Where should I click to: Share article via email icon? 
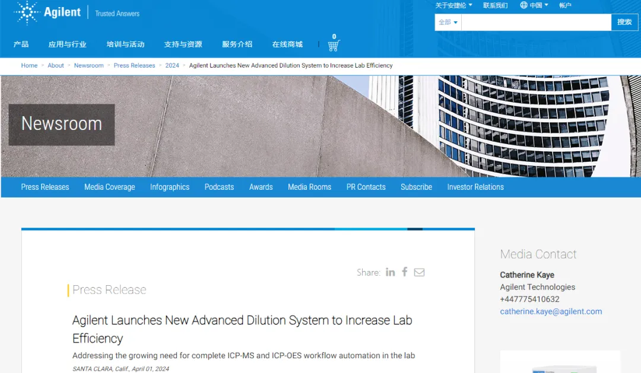tap(419, 273)
